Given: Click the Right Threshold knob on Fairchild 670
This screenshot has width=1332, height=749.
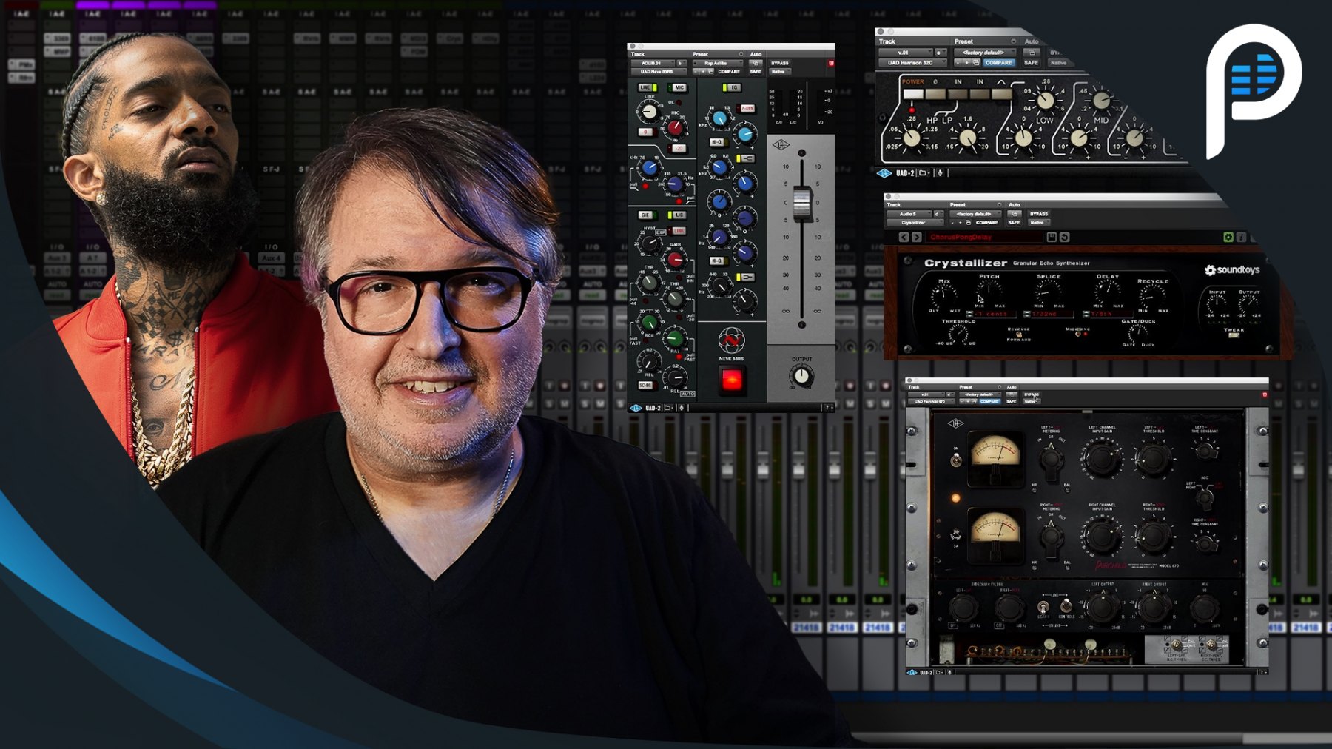Looking at the screenshot, I should [1153, 535].
